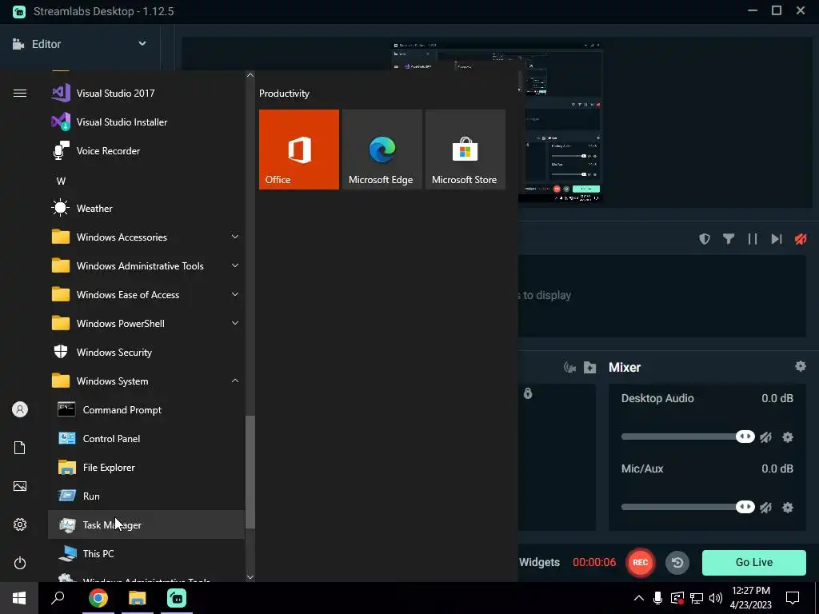Open Visual Studio 2017 from Start menu
The image size is (819, 614).
click(146, 94)
